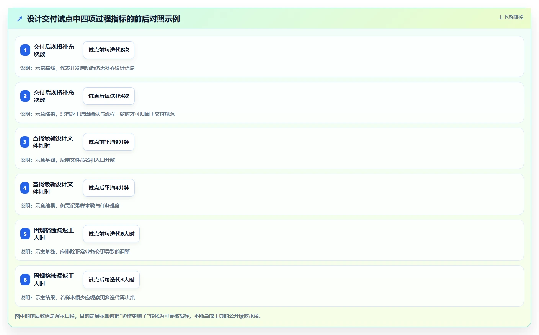The width and height of the screenshot is (539, 335).
Task: Click the number 1 badge
Action: point(25,50)
